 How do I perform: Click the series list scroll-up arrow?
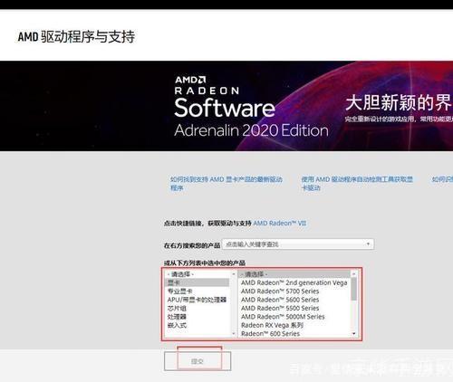click(x=354, y=274)
